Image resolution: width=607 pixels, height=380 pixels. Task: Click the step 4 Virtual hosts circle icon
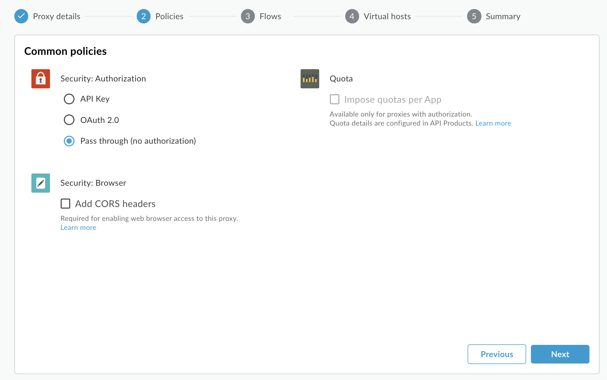(x=352, y=16)
